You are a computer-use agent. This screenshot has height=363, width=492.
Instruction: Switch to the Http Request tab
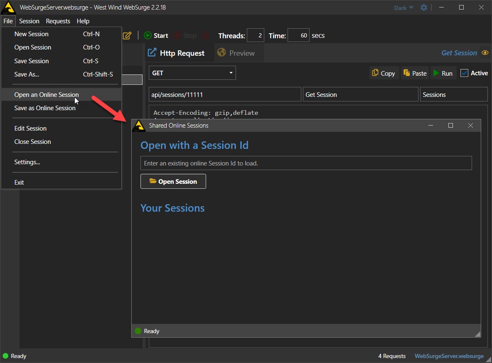[x=176, y=53]
